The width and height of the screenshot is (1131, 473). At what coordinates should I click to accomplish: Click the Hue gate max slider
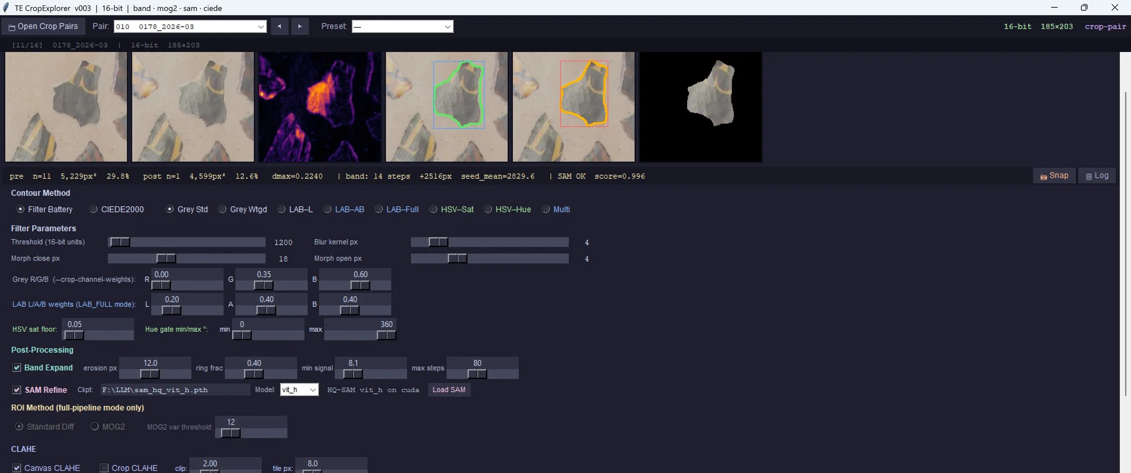[x=360, y=335]
